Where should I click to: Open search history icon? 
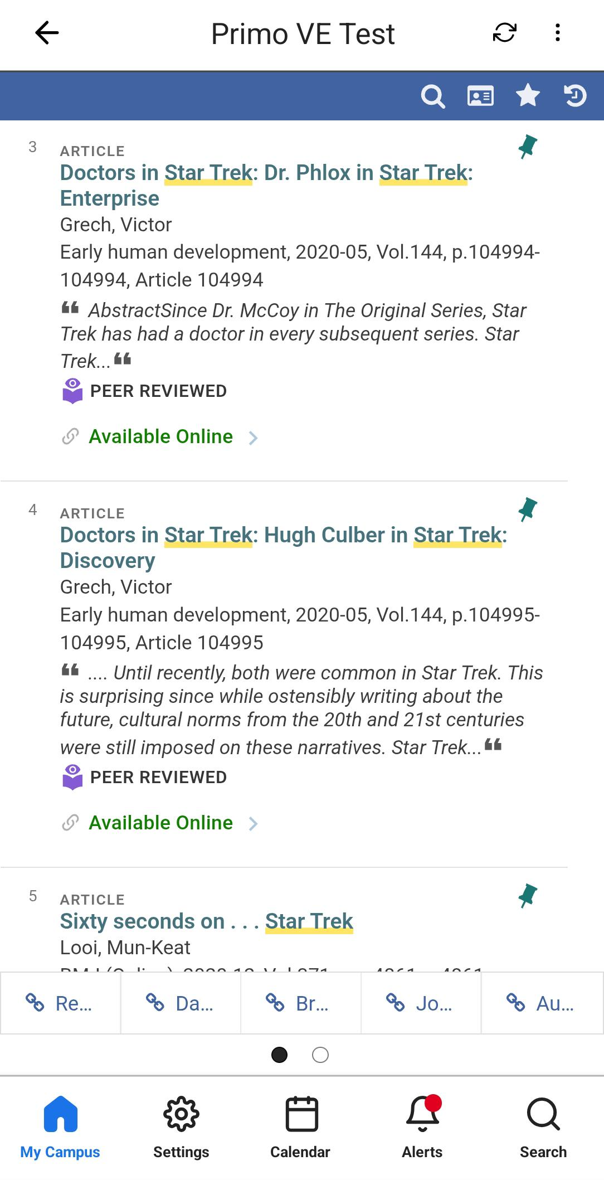574,96
